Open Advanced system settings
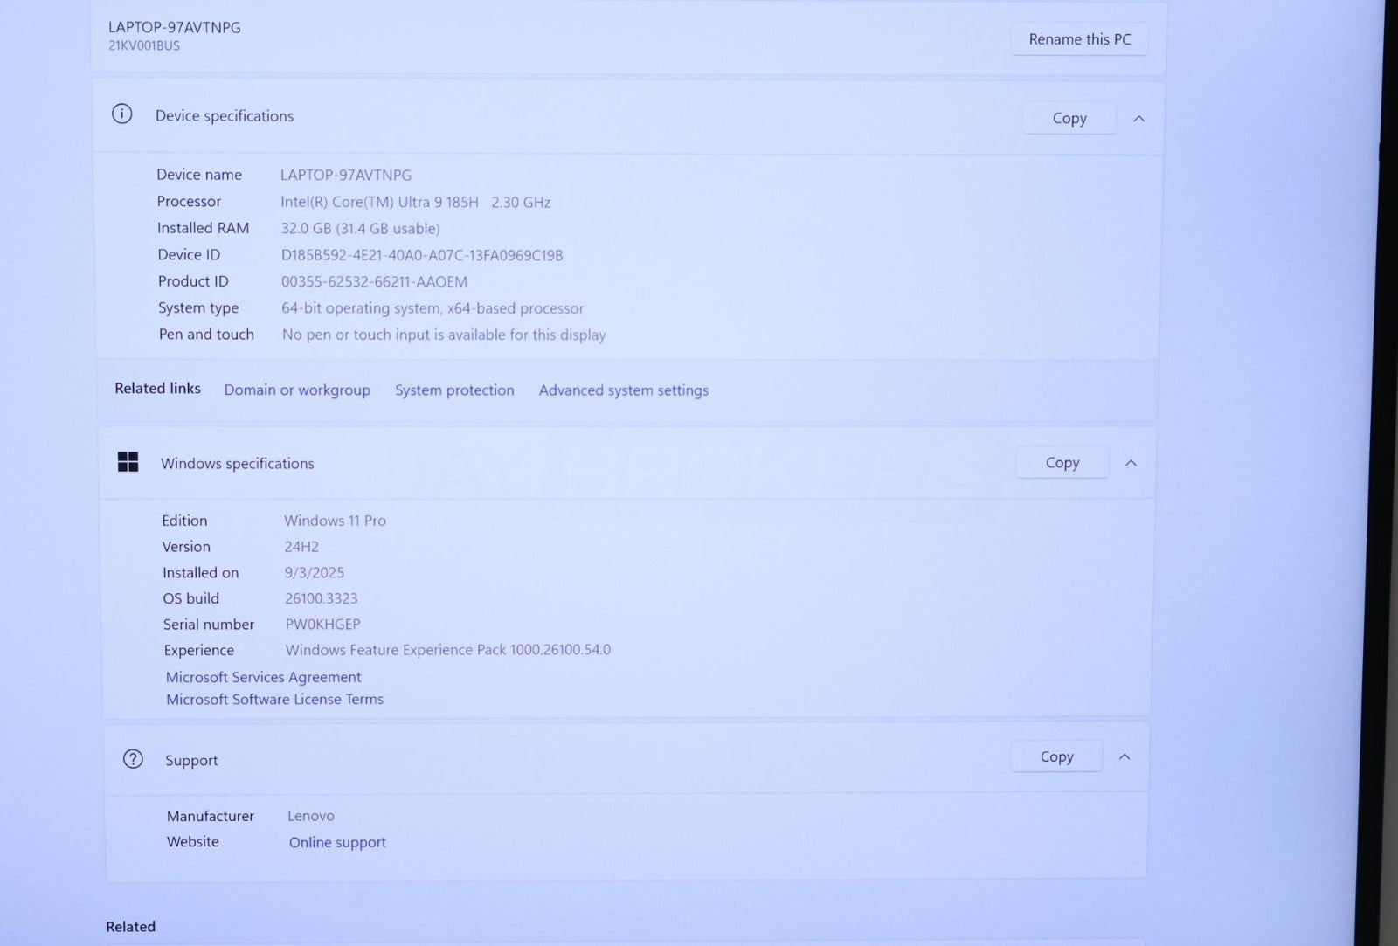The height and width of the screenshot is (946, 1398). (623, 390)
